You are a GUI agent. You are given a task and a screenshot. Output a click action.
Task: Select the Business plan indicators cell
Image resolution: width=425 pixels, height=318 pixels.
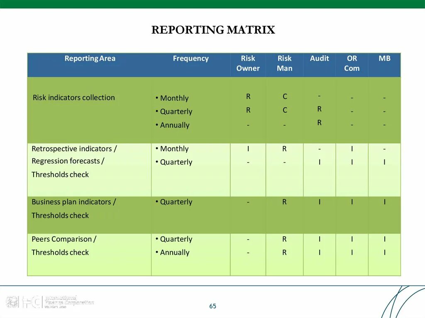point(73,202)
